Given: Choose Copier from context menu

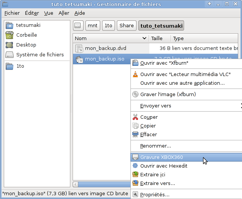Looking at the screenshot, I should [x=186, y=126].
